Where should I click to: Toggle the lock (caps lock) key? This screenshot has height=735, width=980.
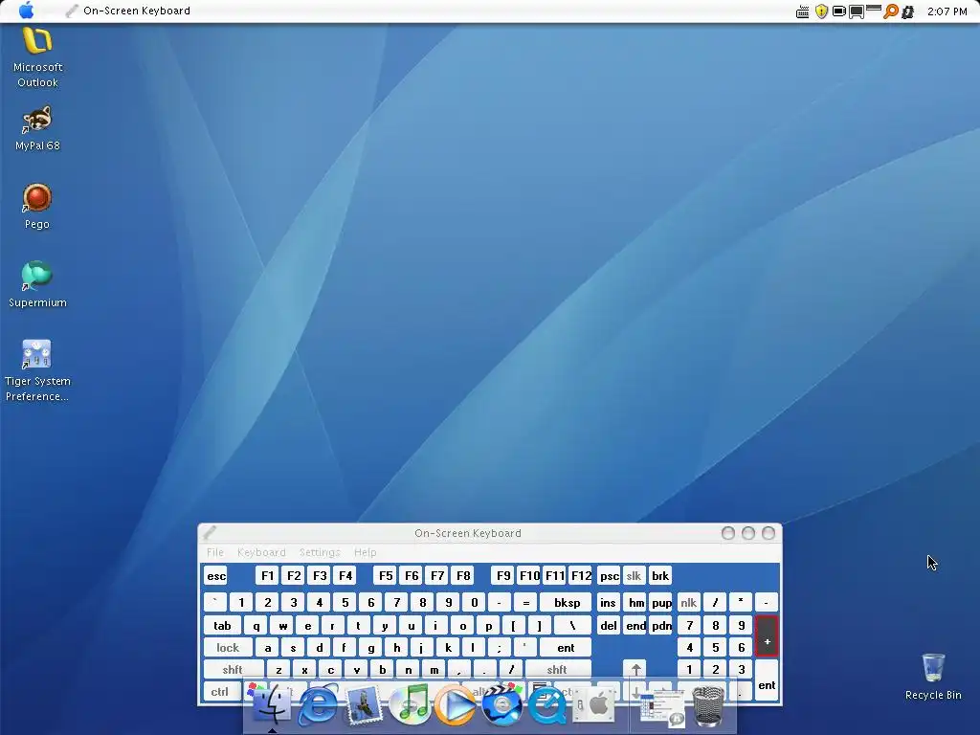tap(228, 648)
